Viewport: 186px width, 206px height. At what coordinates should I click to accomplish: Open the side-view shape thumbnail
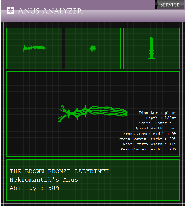pos(34,48)
